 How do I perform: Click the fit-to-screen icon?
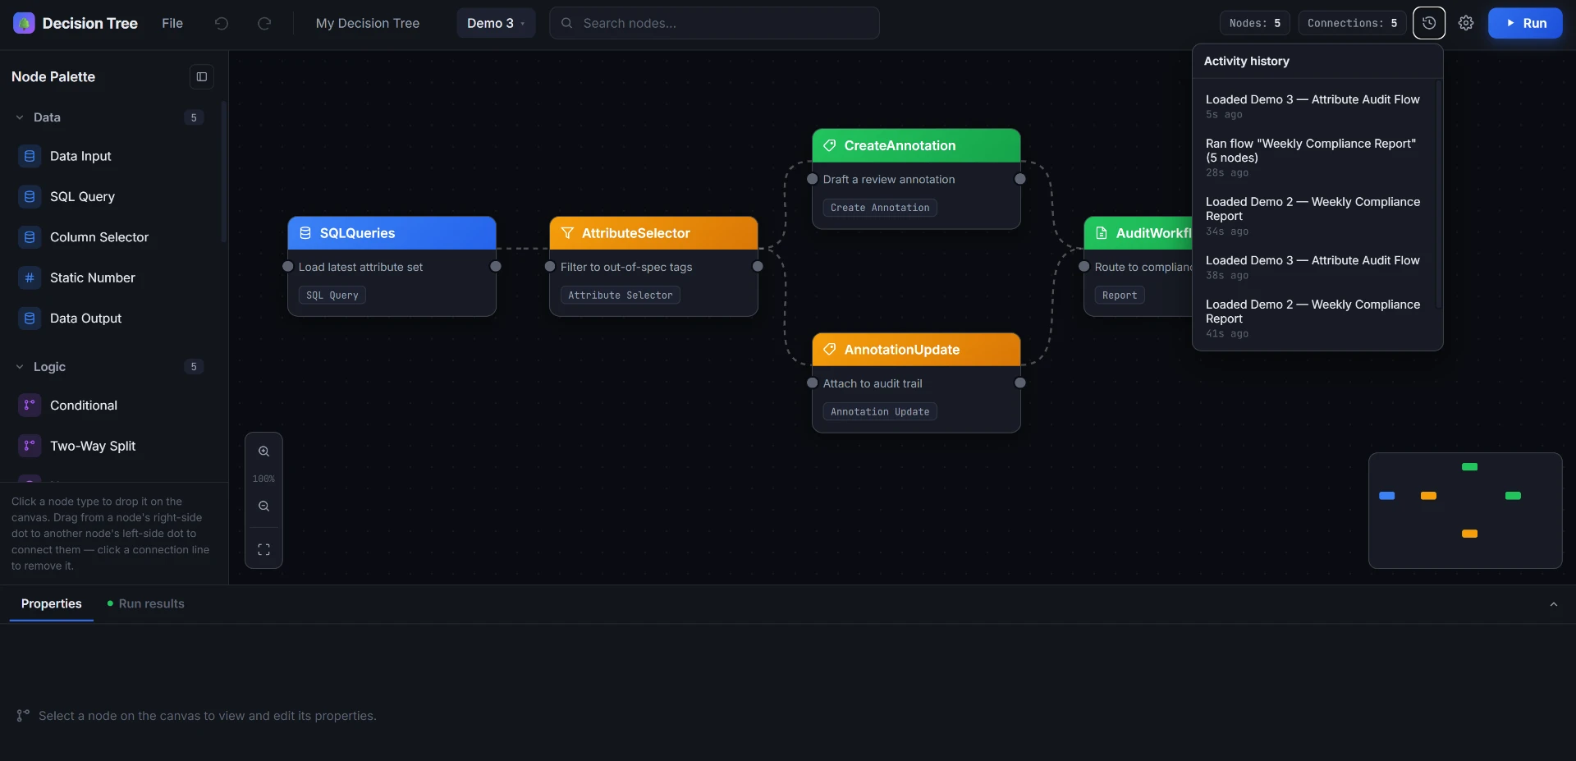[263, 550]
